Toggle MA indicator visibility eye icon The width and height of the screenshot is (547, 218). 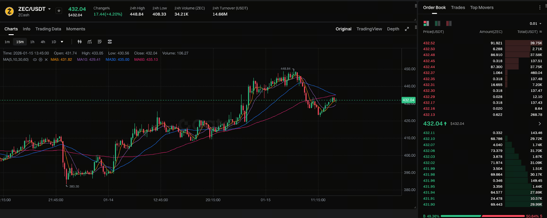pyautogui.click(x=35, y=59)
